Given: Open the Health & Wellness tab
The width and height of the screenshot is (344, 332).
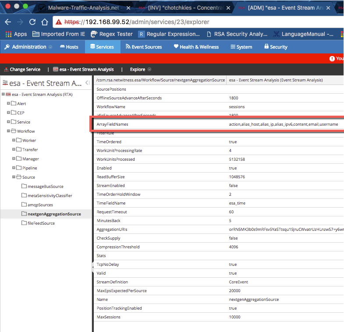Looking at the screenshot, I should click(x=196, y=47).
